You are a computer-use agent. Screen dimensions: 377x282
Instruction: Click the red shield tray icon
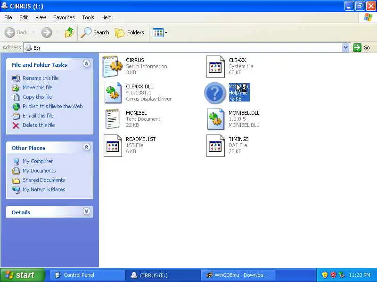[333, 275]
